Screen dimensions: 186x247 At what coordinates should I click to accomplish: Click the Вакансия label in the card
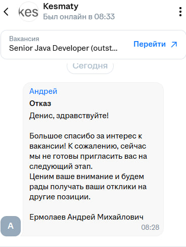click(24, 39)
